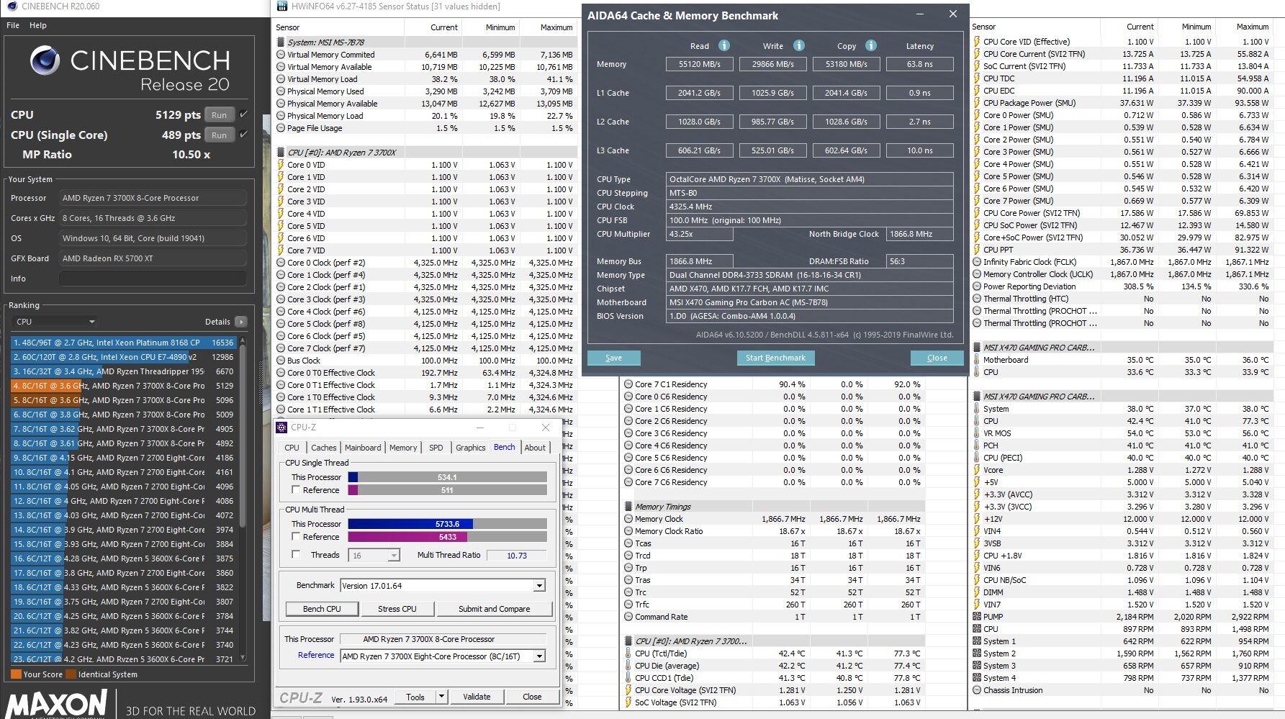This screenshot has height=719, width=1285.
Task: Click the Details arrow icon in Ranking
Action: tap(240, 322)
